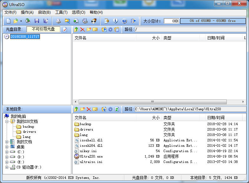This screenshot has width=249, height=183.
Task: Open Help with the blue question mark icon
Action: pyautogui.click(x=124, y=21)
